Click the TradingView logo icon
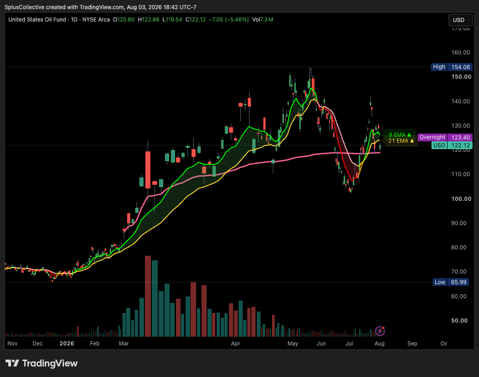The width and height of the screenshot is (479, 377). click(12, 363)
